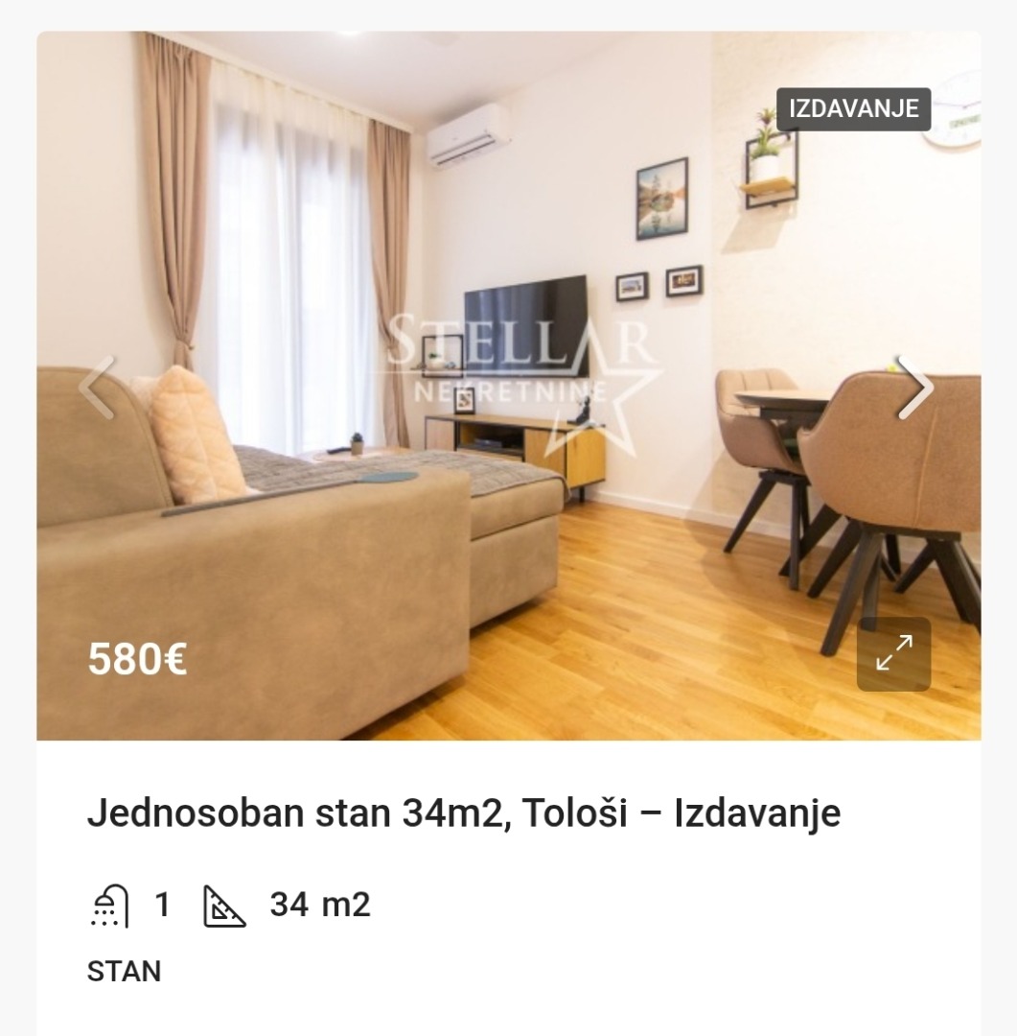Image resolution: width=1017 pixels, height=1036 pixels.
Task: Click the wall-mounted TV in the photo
Action: pos(525,326)
